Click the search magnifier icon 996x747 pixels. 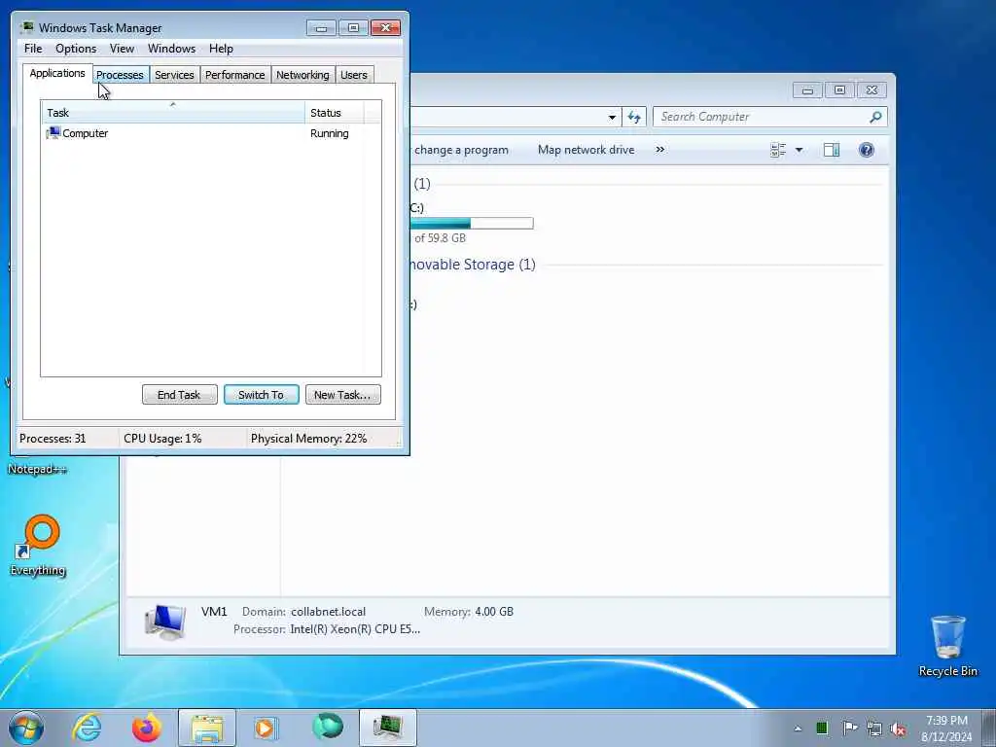point(875,117)
